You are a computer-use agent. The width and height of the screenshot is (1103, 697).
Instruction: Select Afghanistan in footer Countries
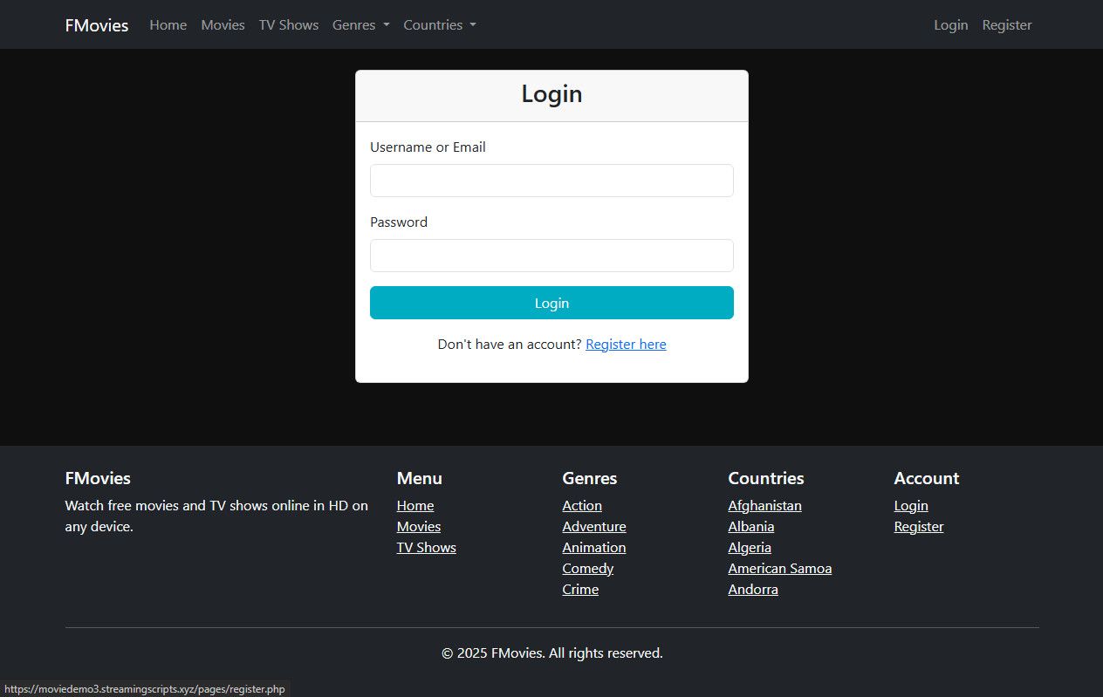coord(764,506)
